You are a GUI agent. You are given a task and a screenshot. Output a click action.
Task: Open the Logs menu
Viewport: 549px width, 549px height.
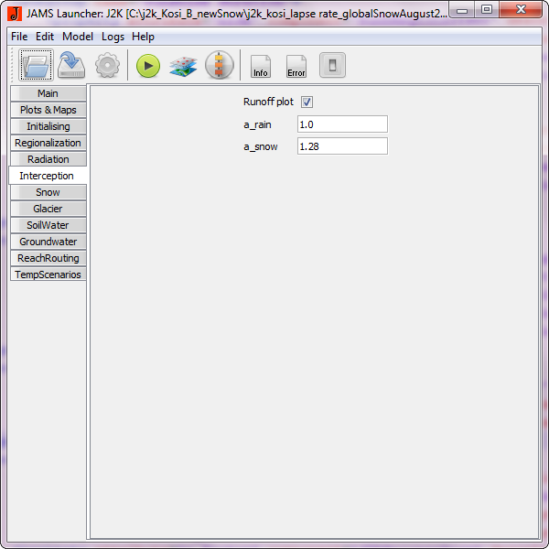click(x=113, y=37)
